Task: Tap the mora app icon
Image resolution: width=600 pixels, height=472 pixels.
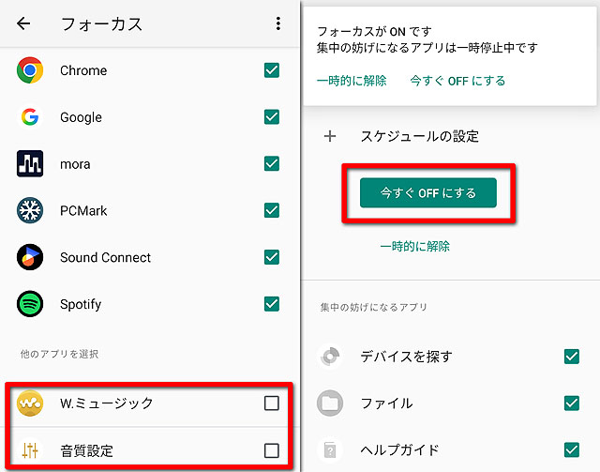Action: point(30,164)
